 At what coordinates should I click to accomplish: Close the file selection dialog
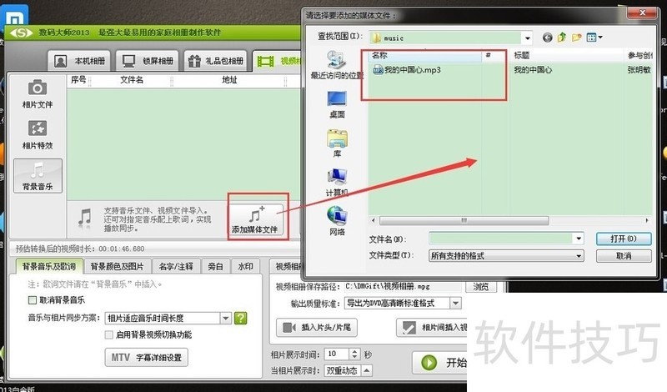click(642, 13)
